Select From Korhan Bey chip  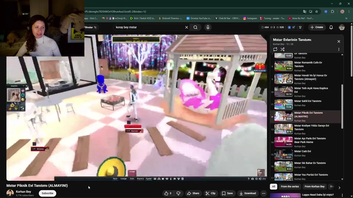pyautogui.click(x=315, y=187)
